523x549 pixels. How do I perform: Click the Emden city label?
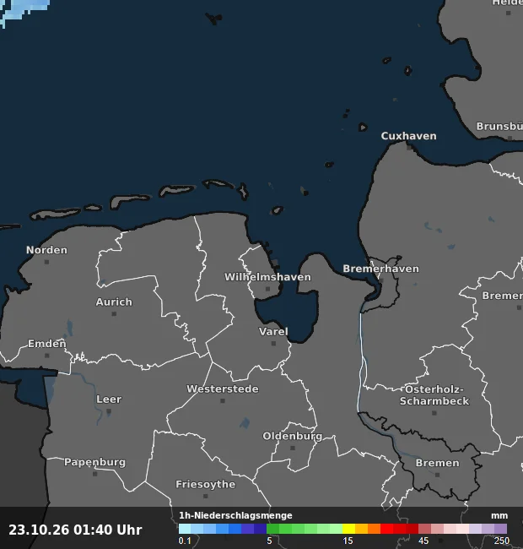coord(47,344)
